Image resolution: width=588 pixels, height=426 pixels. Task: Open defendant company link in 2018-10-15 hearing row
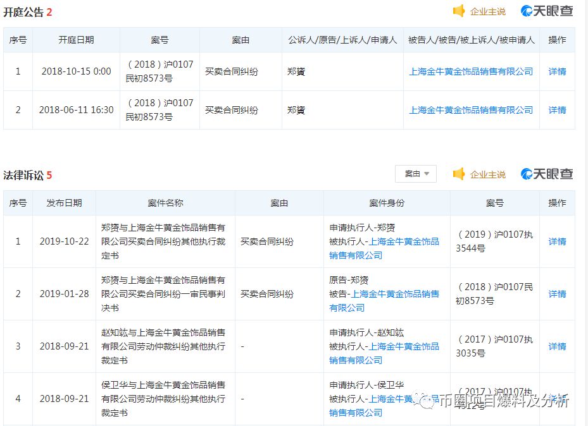click(471, 71)
